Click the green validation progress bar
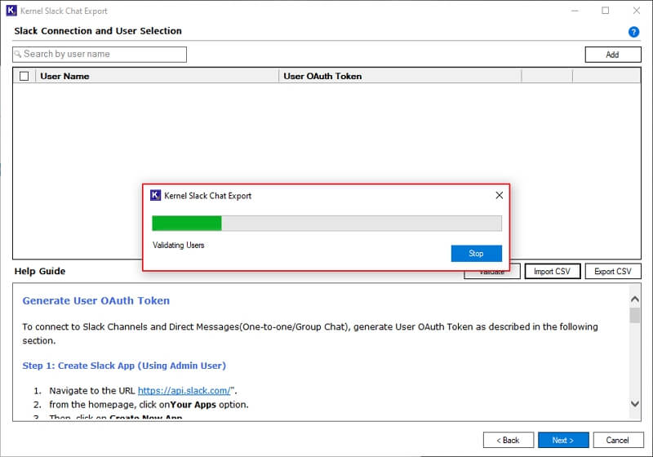The height and width of the screenshot is (457, 653). point(187,223)
